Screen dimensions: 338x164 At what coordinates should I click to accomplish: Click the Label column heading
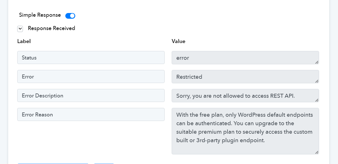tap(24, 41)
